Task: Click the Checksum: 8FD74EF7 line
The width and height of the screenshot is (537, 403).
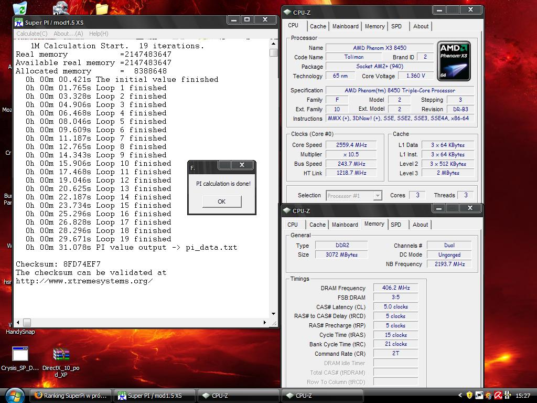Action: point(58,264)
